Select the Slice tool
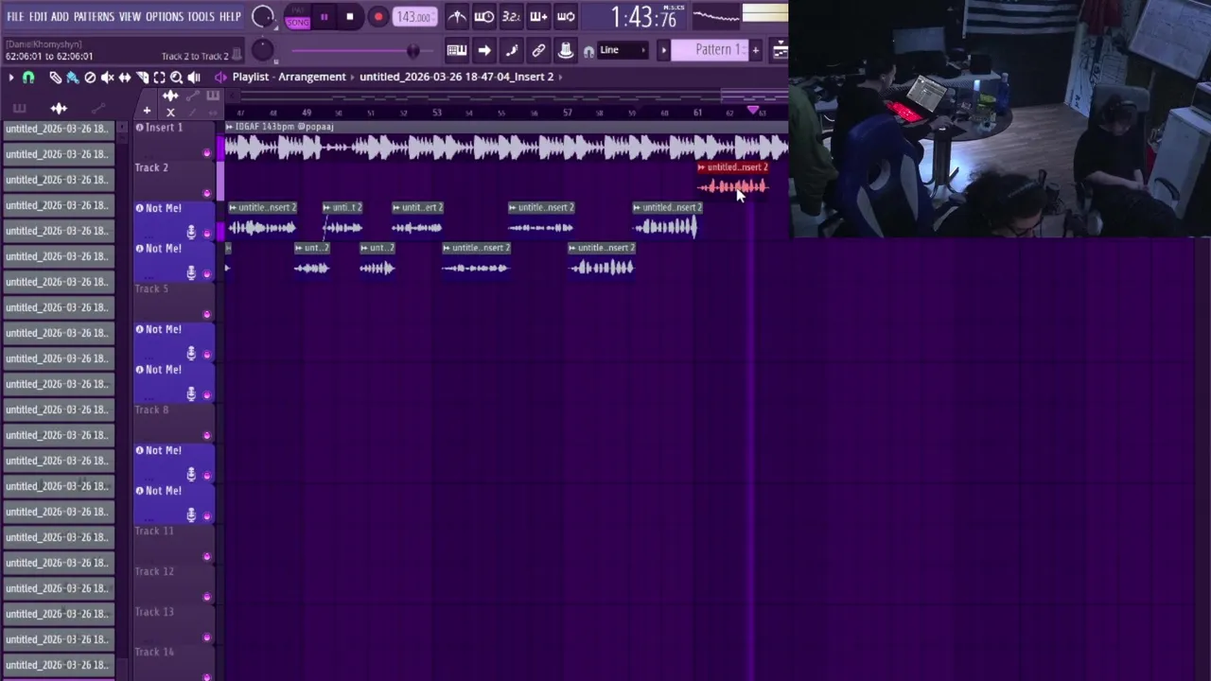This screenshot has width=1211, height=681. click(x=142, y=78)
